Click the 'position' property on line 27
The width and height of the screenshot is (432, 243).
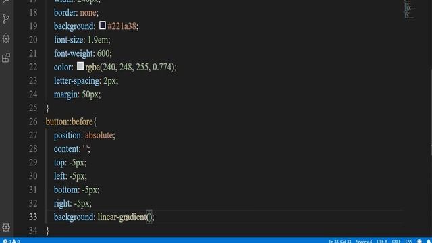point(67,135)
